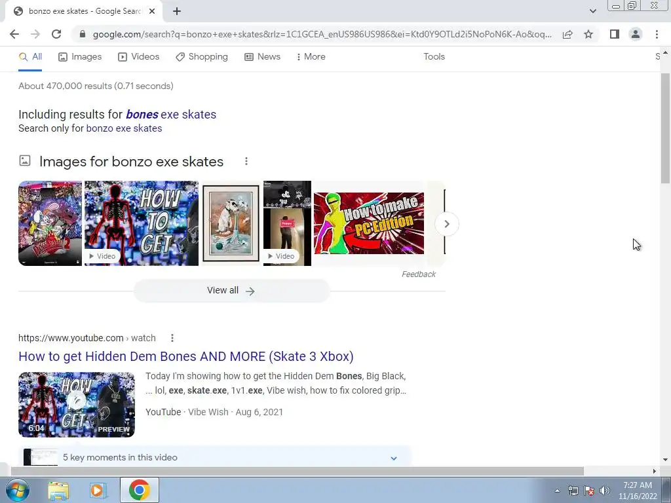Open the Roger Rabbit cartoon image thumbnail
Screen dimensions: 671x503
coord(50,223)
